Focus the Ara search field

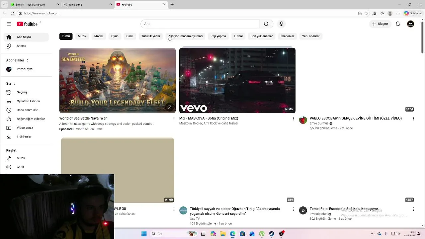(x=200, y=24)
